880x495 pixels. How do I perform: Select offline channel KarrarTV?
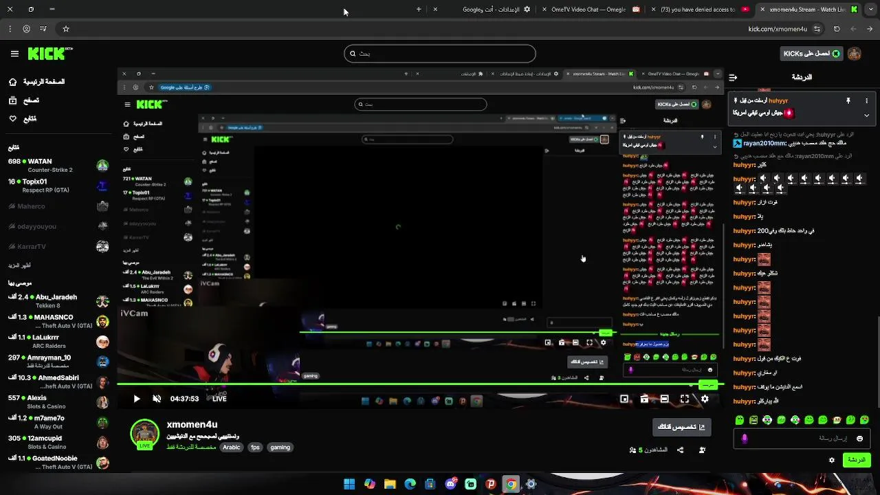click(x=58, y=246)
